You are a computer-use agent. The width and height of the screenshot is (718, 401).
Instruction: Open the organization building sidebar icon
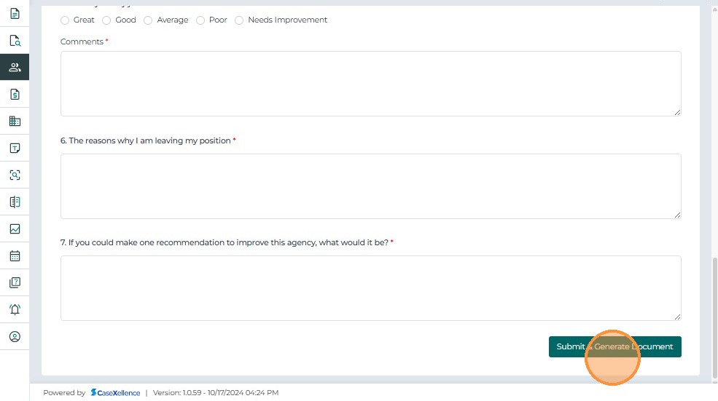15,121
